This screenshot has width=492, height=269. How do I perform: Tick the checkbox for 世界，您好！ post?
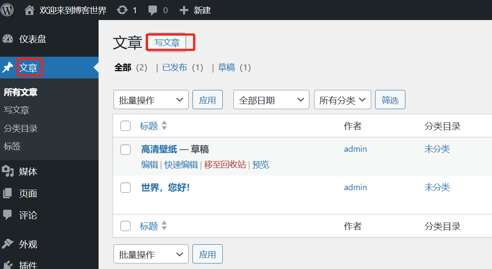[125, 188]
